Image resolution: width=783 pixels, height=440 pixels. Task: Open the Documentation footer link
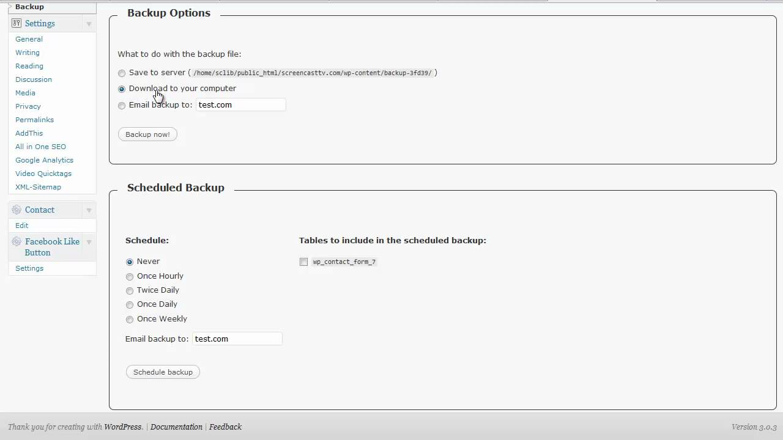(x=176, y=427)
